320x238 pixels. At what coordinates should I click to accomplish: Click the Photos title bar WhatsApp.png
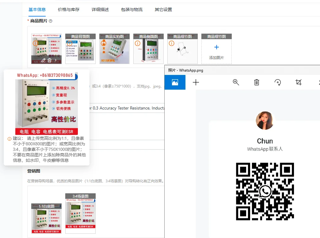point(185,70)
